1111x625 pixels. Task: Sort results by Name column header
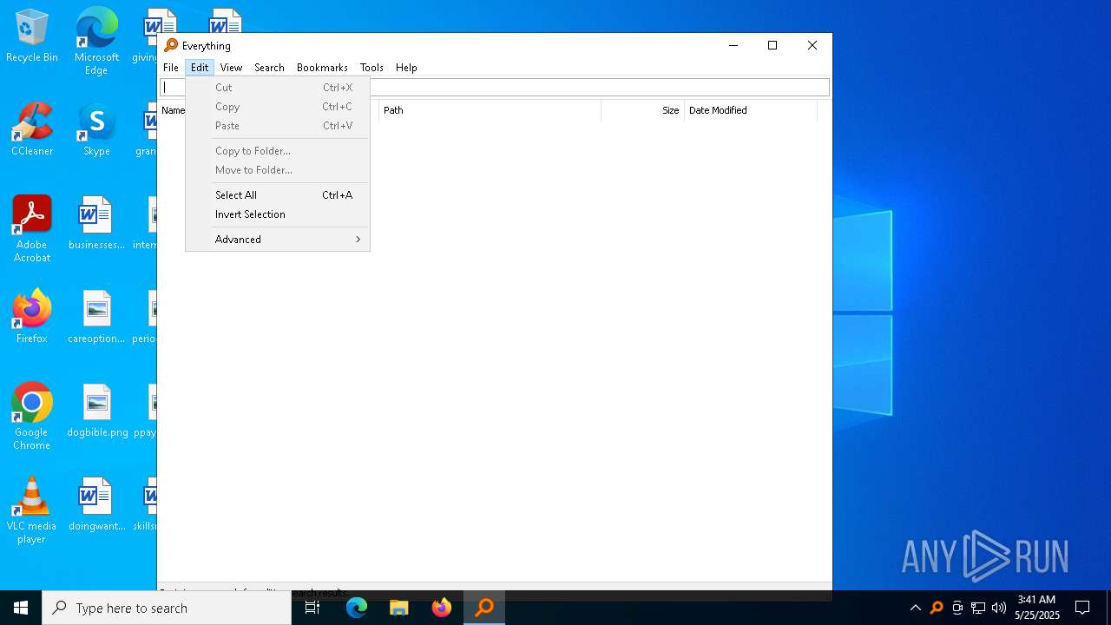coord(173,110)
